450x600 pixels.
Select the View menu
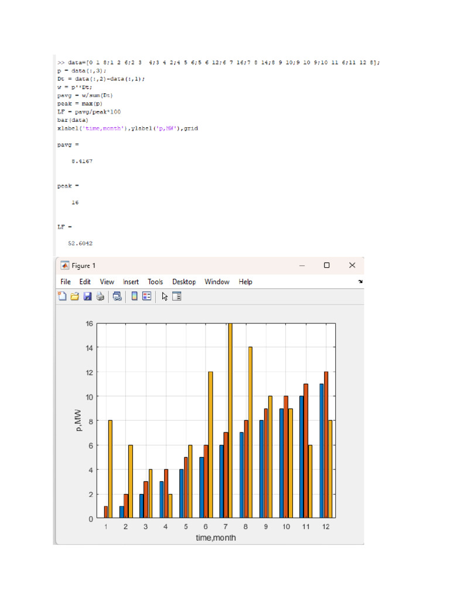click(x=107, y=282)
